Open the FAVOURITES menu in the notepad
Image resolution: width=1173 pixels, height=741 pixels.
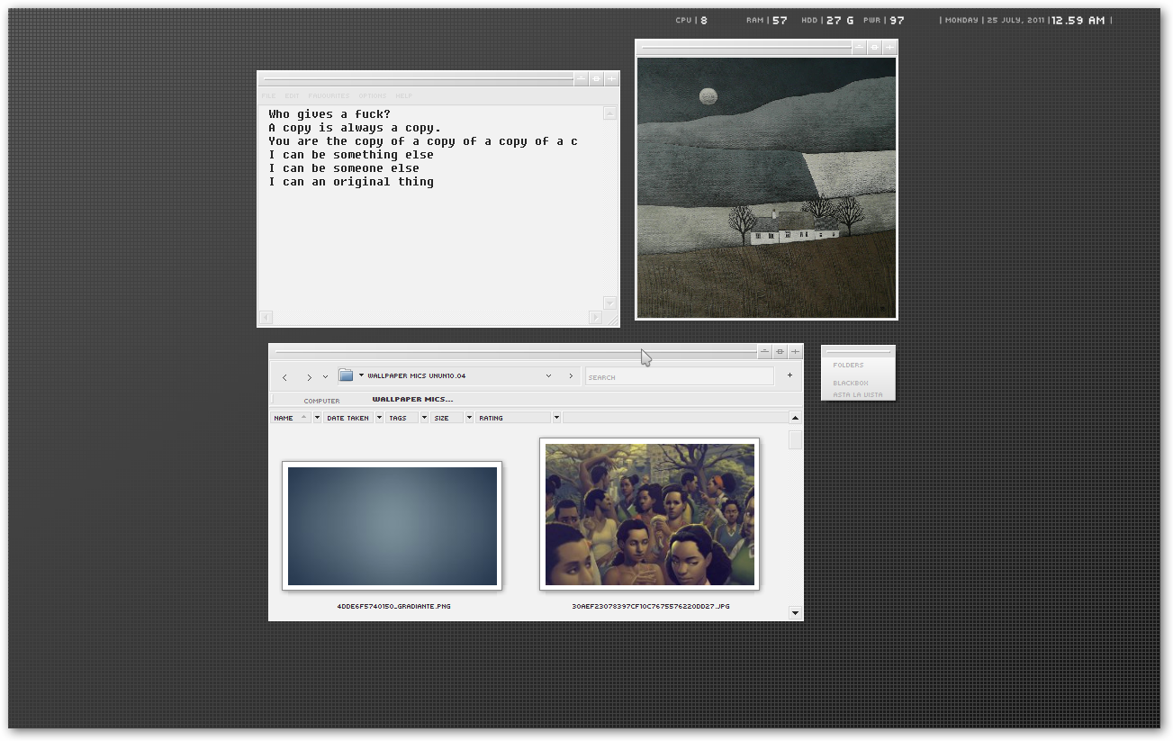tap(329, 95)
